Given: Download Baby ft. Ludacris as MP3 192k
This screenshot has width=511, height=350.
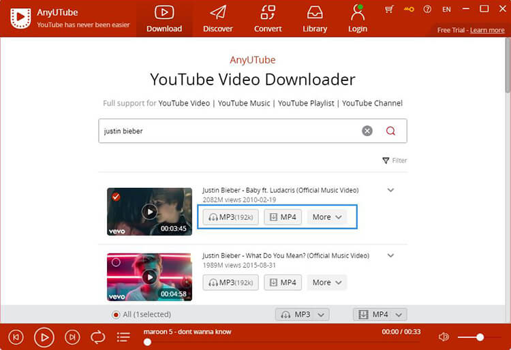Looking at the screenshot, I should [231, 217].
